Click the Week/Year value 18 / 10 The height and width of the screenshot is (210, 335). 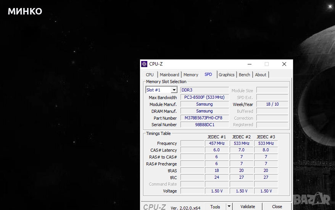click(x=272, y=104)
